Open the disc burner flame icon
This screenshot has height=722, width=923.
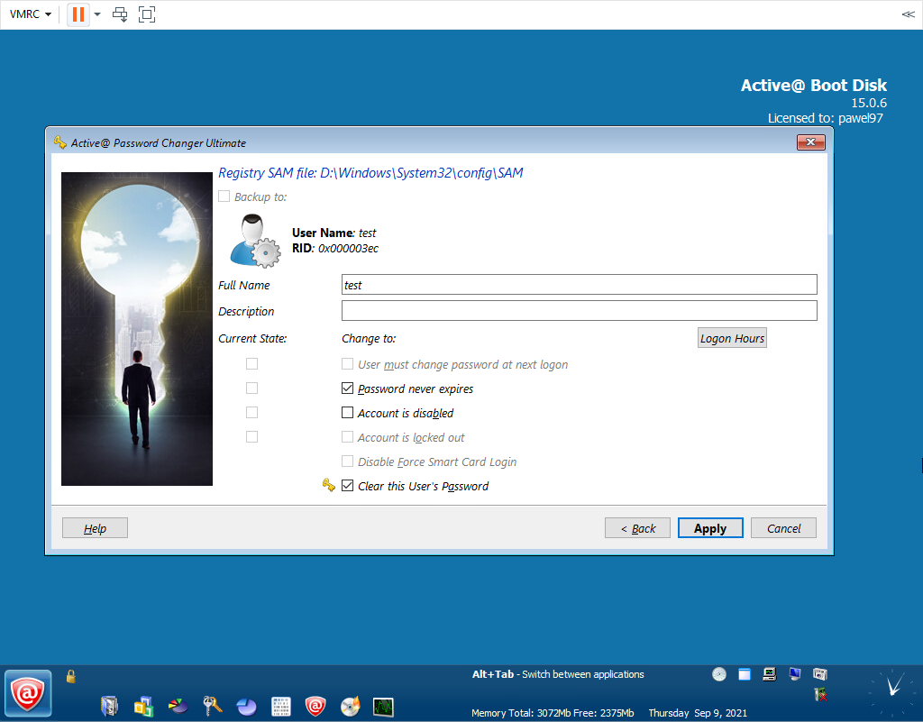click(x=350, y=706)
